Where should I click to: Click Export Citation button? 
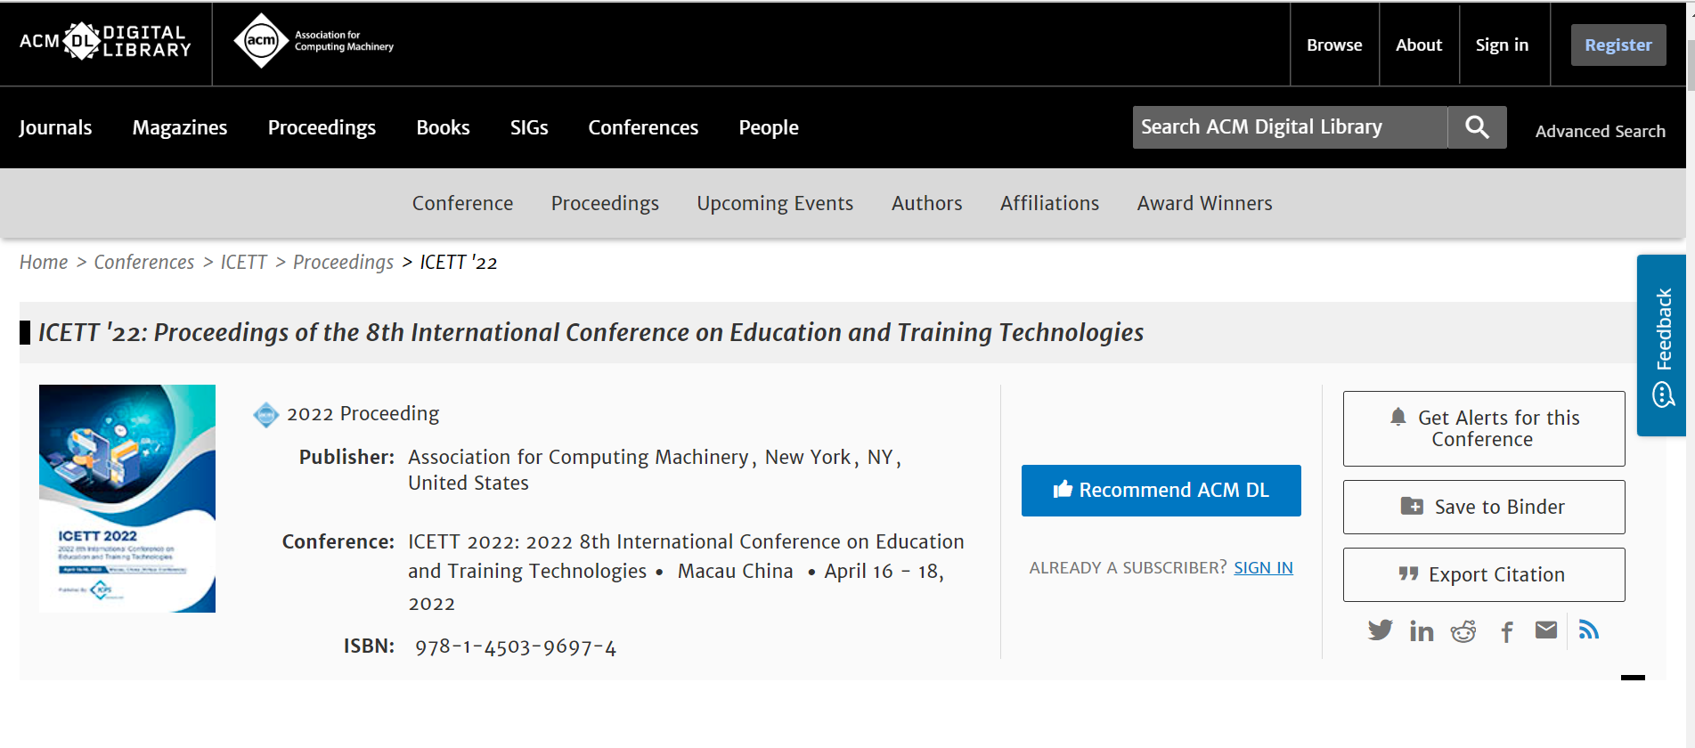click(1484, 574)
